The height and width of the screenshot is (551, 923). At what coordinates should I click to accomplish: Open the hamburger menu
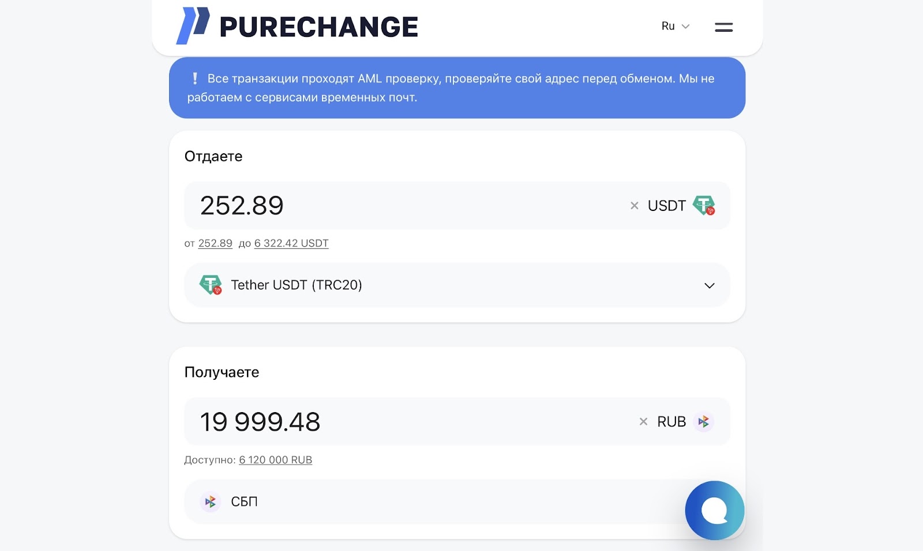[723, 27]
